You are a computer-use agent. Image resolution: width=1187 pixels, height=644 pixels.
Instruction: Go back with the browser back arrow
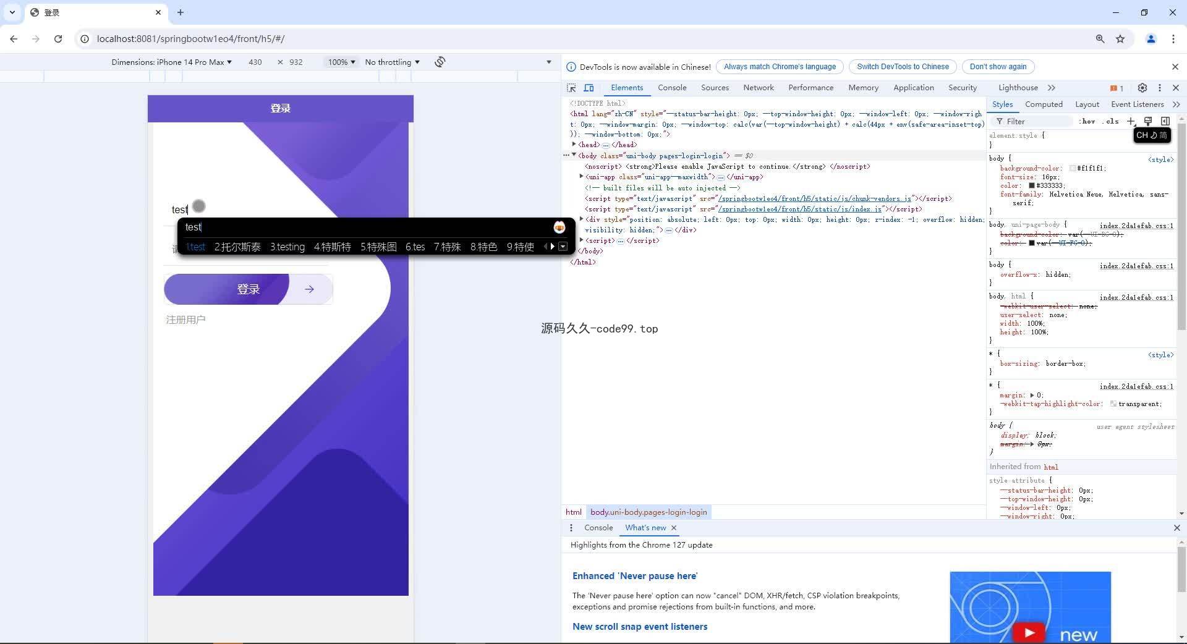click(x=14, y=38)
